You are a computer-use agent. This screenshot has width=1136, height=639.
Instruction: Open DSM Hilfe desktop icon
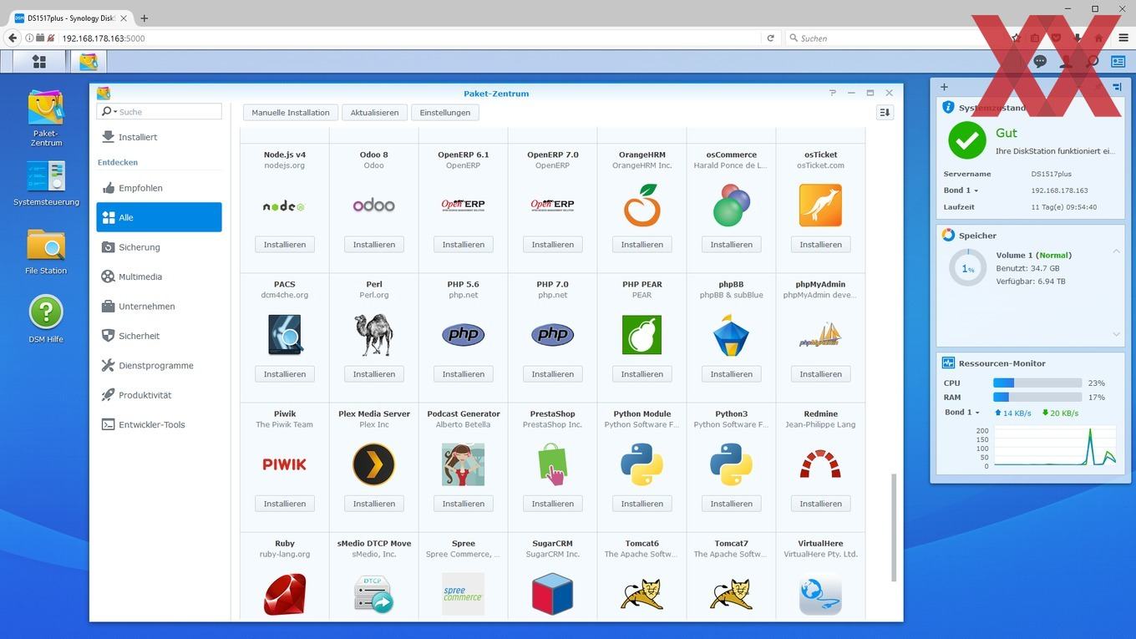(x=46, y=319)
